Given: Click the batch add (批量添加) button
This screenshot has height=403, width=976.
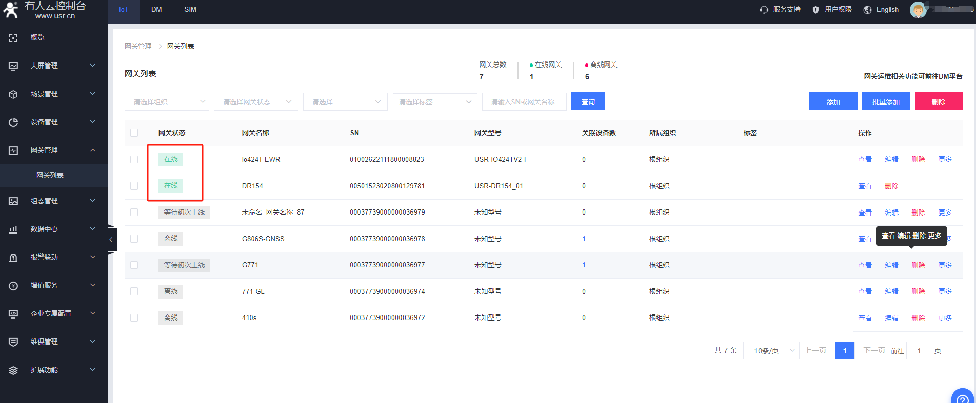Looking at the screenshot, I should pos(886,101).
